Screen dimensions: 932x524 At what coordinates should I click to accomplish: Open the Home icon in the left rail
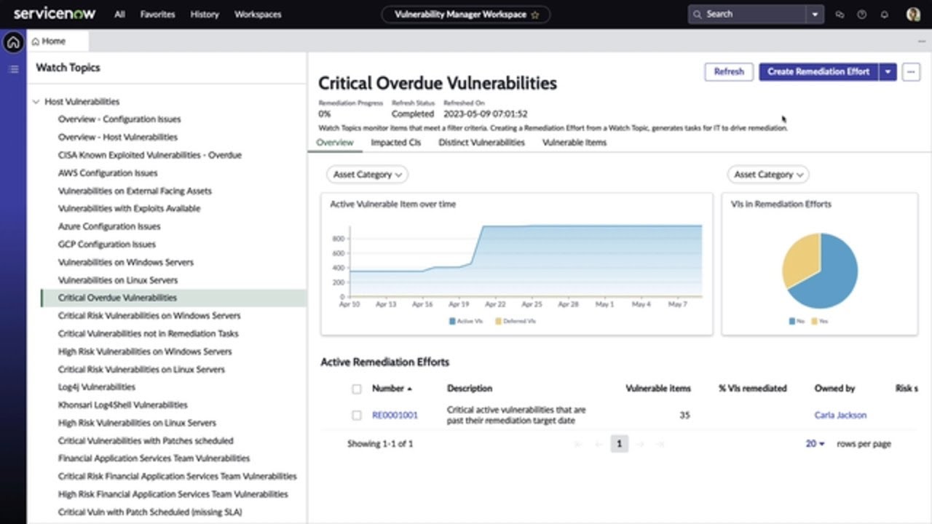pyautogui.click(x=12, y=43)
